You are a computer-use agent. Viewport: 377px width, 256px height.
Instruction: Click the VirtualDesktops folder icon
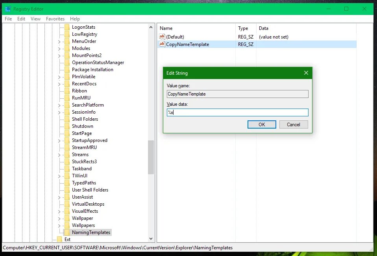(67, 204)
